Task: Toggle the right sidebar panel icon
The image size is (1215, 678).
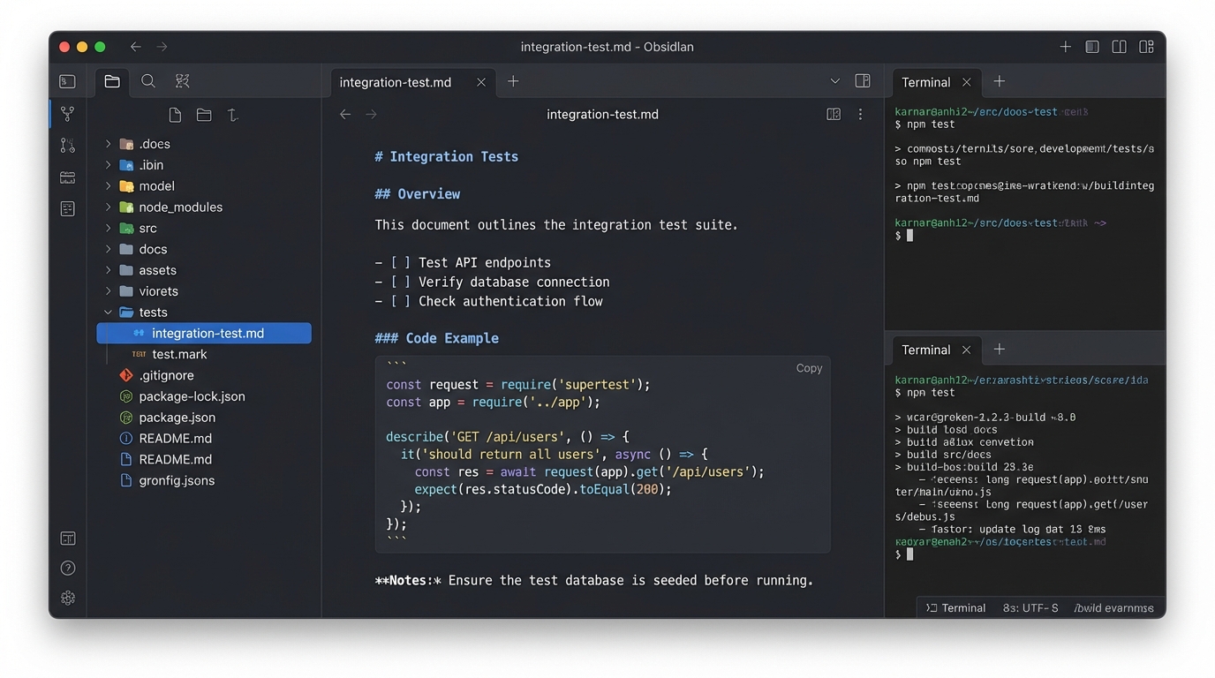Action: pos(863,81)
